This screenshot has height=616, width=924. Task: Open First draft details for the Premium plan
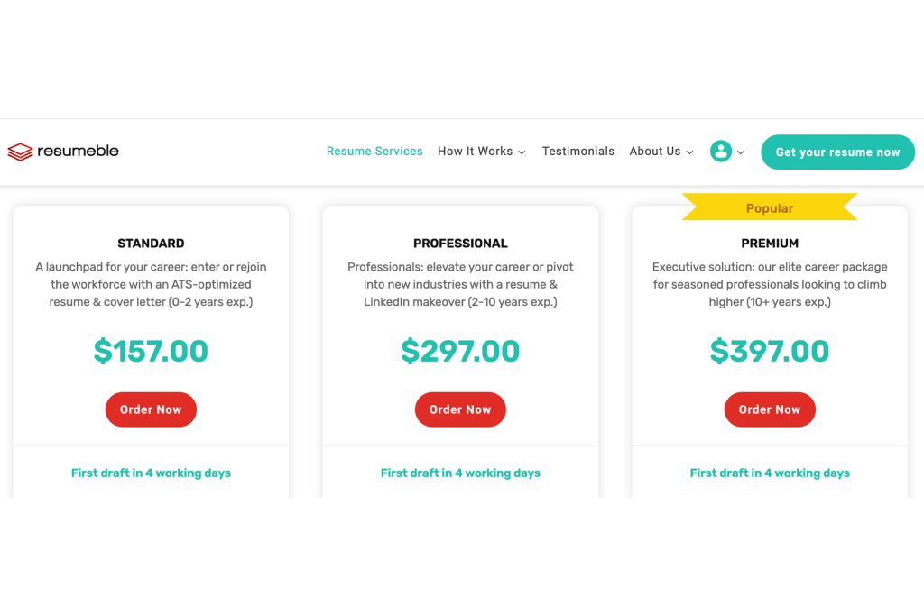[770, 473]
